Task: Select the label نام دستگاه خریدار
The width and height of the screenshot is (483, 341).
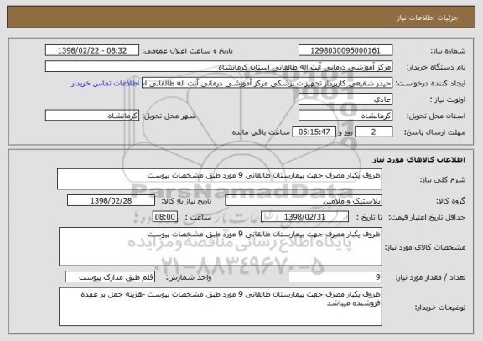Action: (x=436, y=67)
